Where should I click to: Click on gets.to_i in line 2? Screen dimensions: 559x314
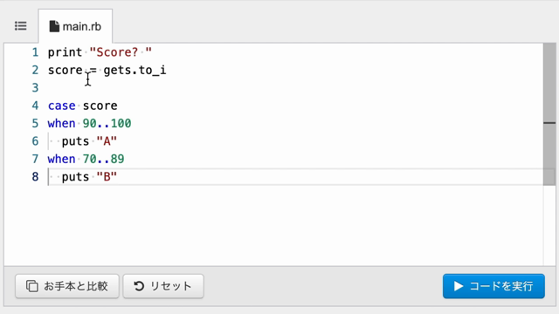(135, 70)
